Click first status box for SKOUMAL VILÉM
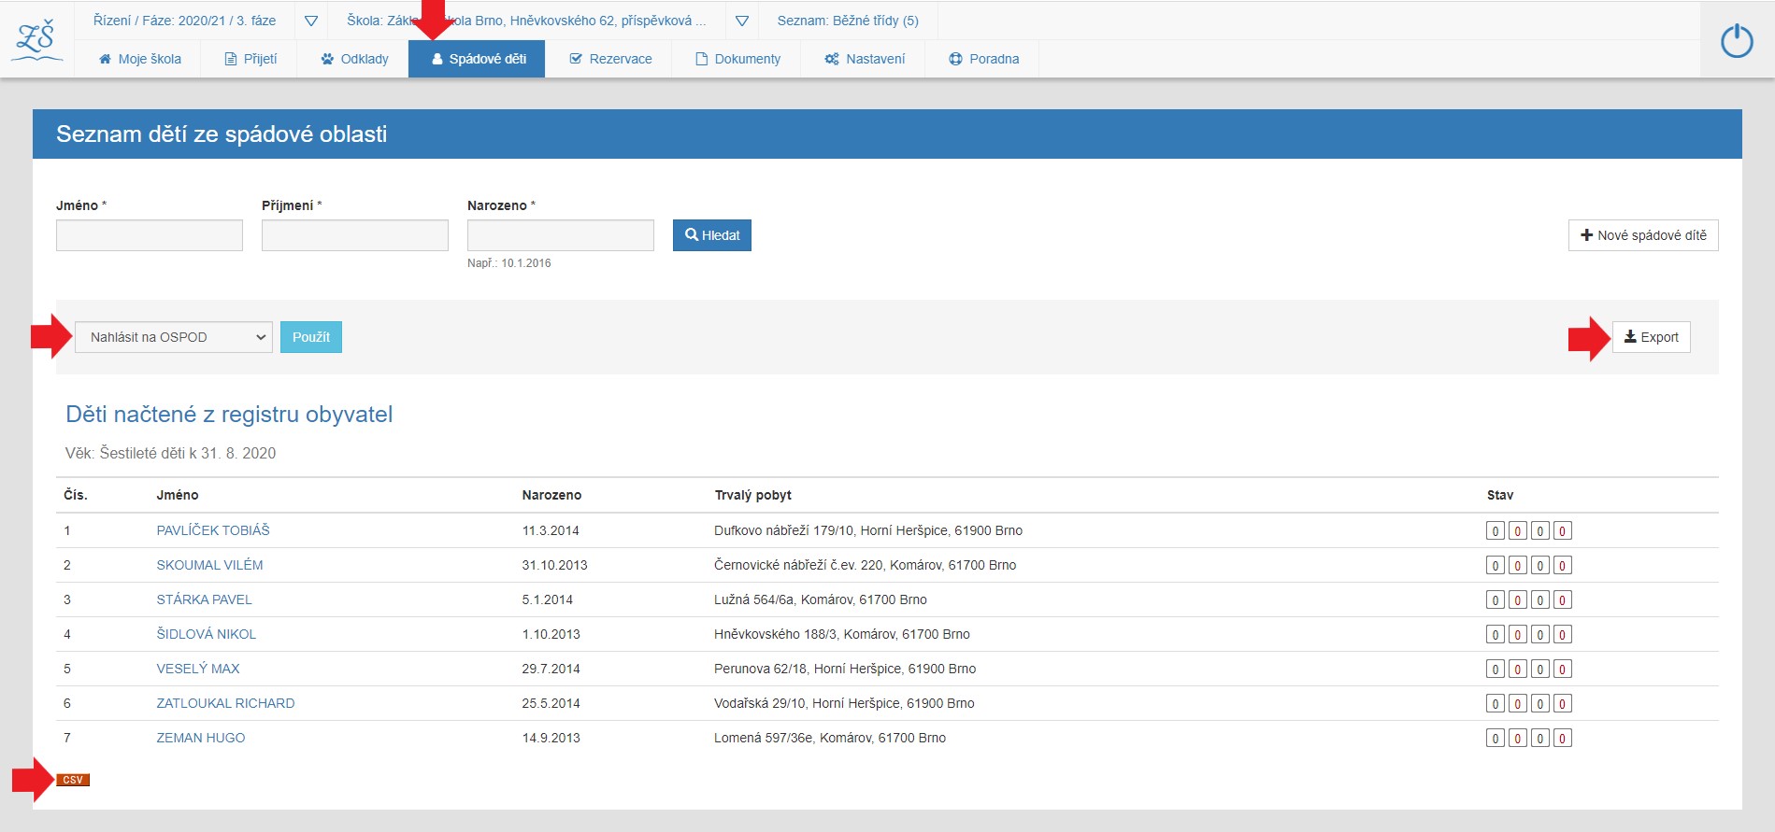Viewport: 1775px width, 832px height. (x=1496, y=566)
